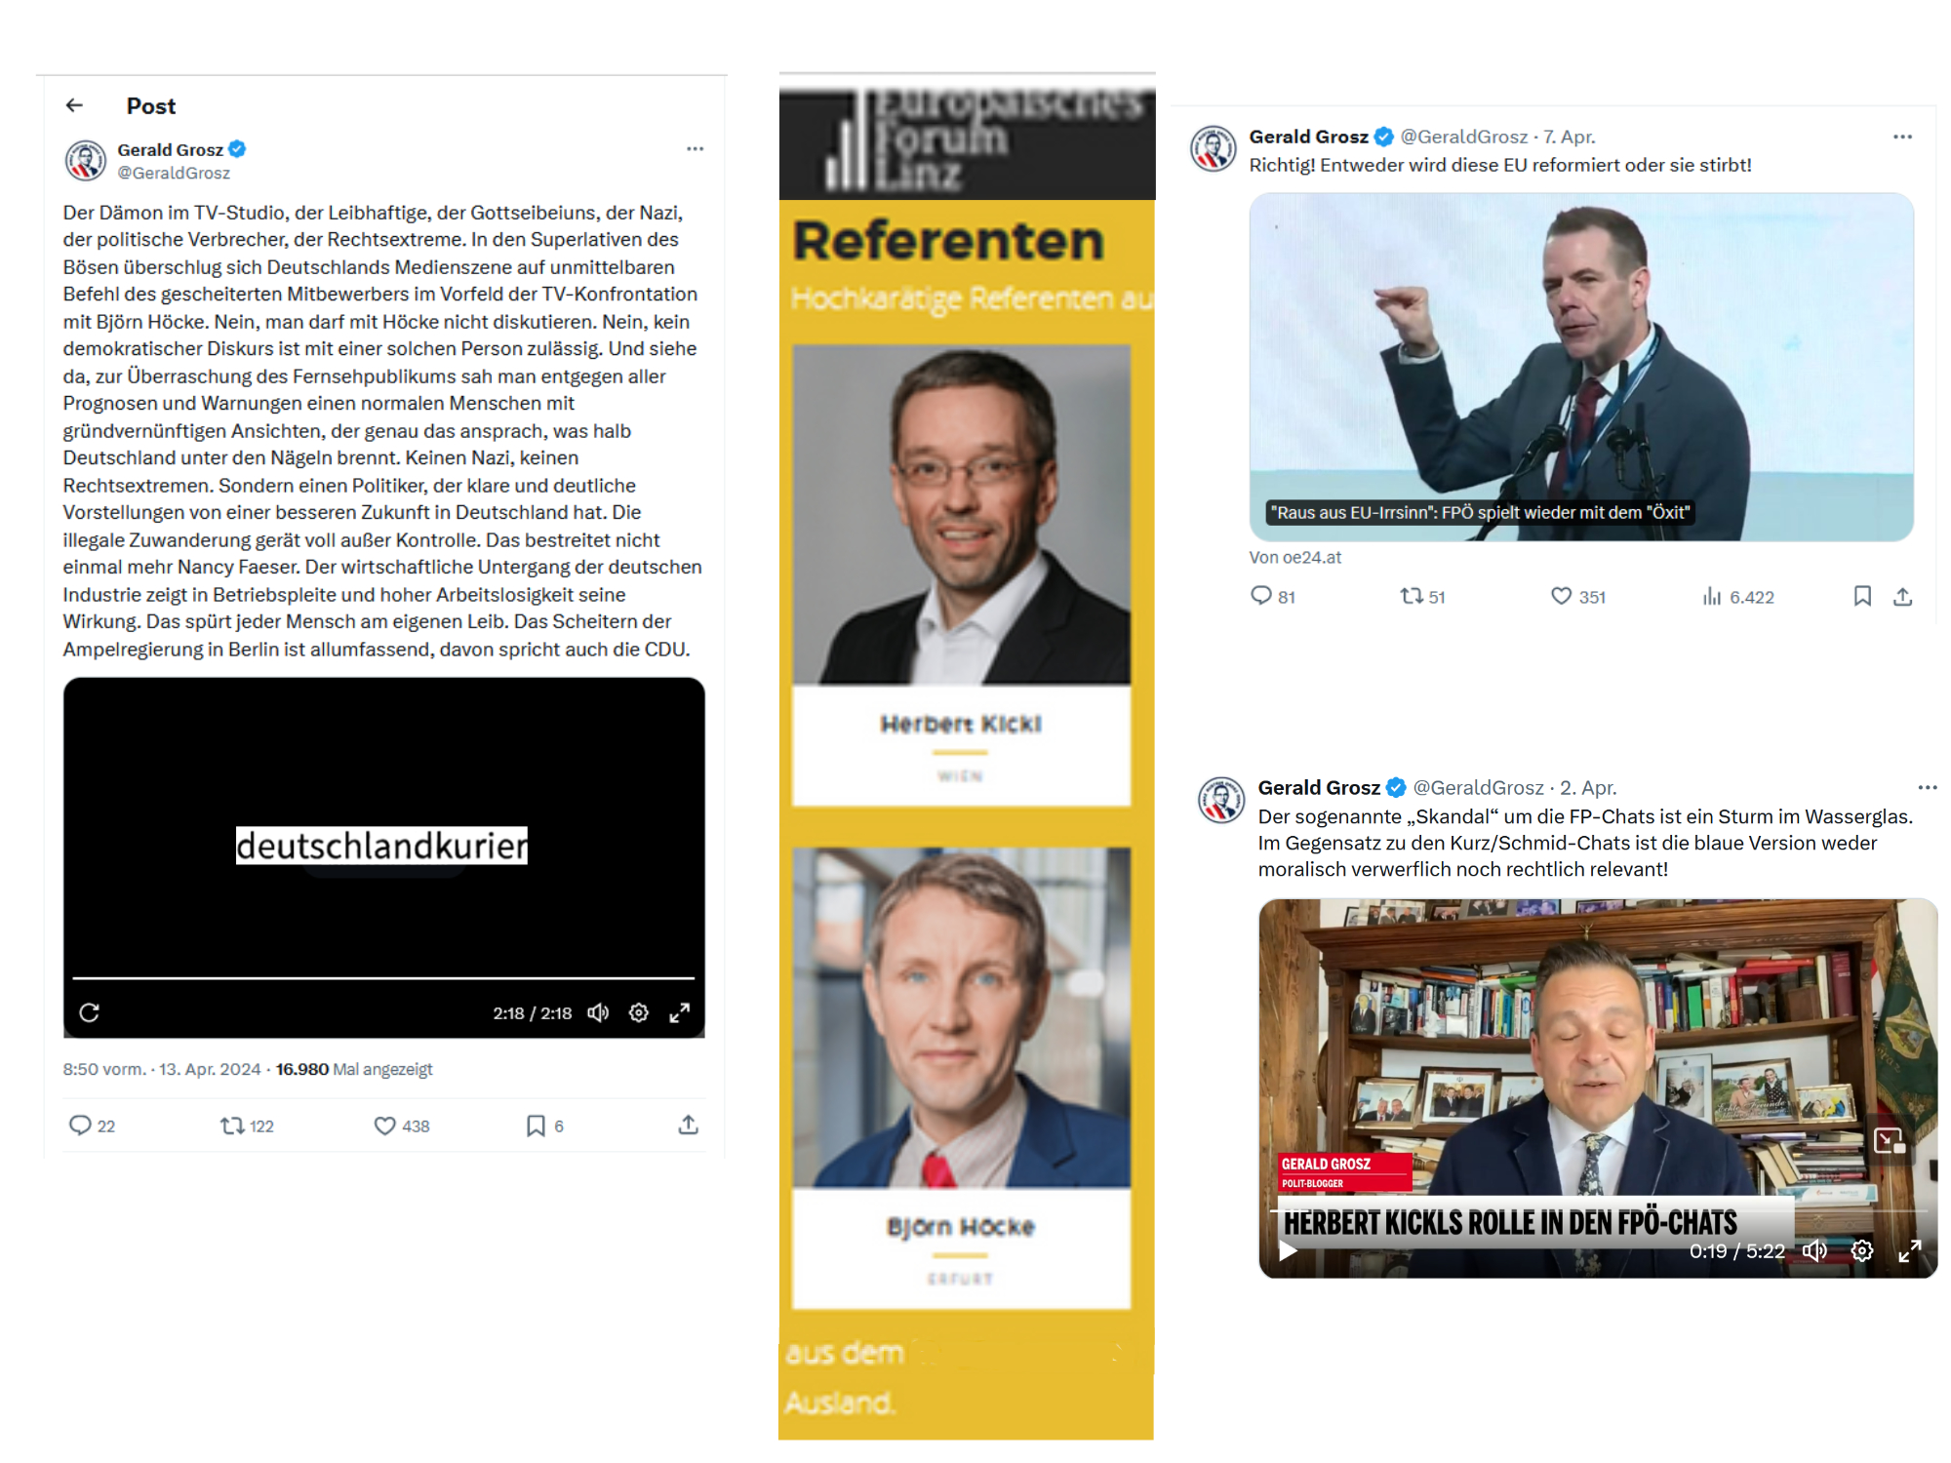Select the Herbert Kickl speaker card
Viewport: 1951px width, 1463px height.
click(x=961, y=575)
